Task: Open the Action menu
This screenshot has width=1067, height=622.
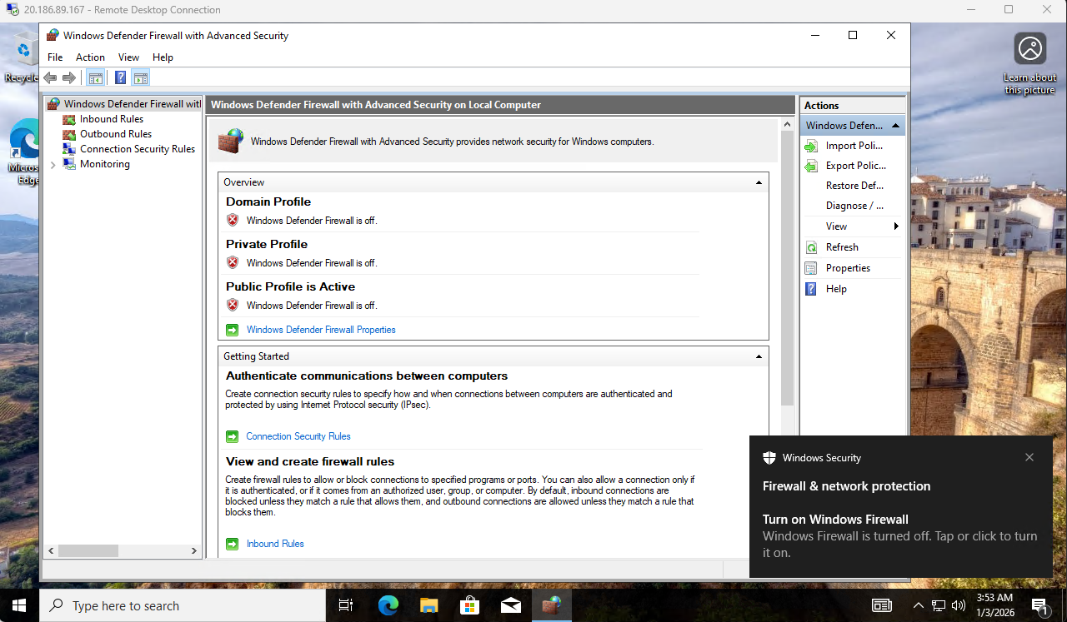Action: pyautogui.click(x=90, y=57)
